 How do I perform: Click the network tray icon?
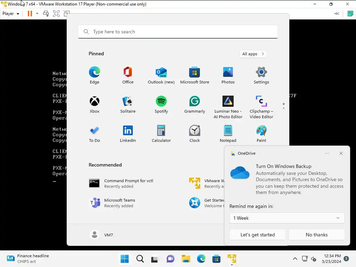coord(305,259)
